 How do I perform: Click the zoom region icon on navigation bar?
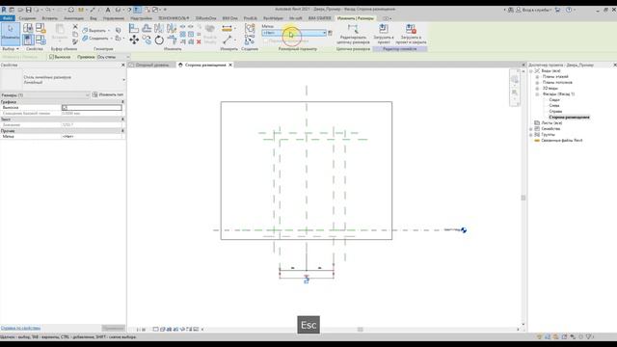click(515, 93)
